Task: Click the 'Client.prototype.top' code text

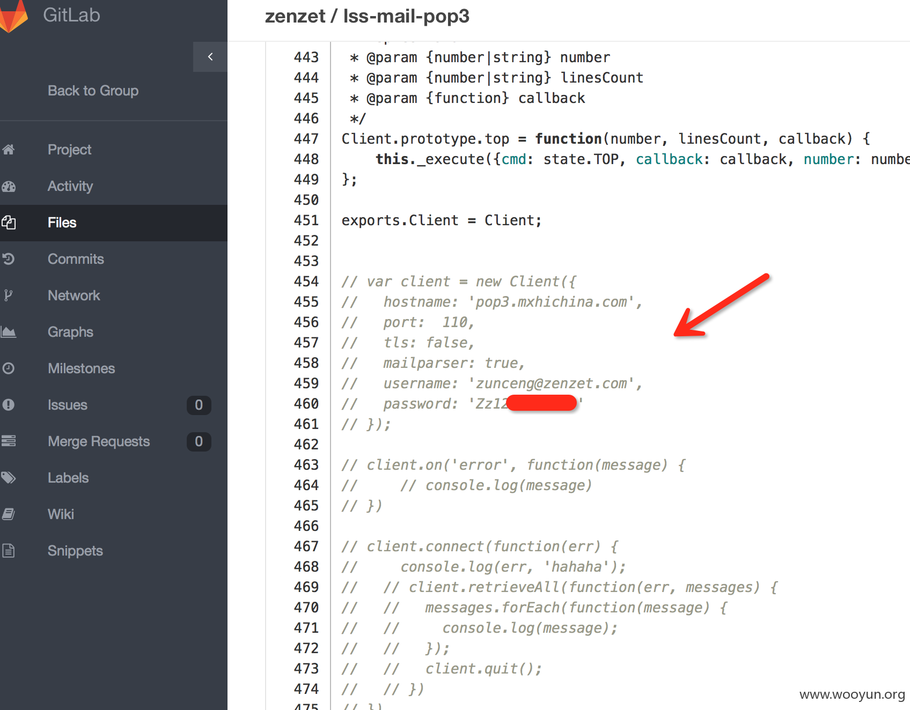Action: coord(425,139)
